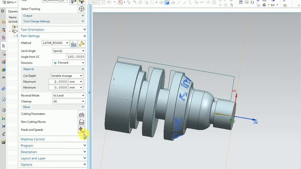Open the Minimum units dropdown
This screenshot has width=301, height=169.
76,88
